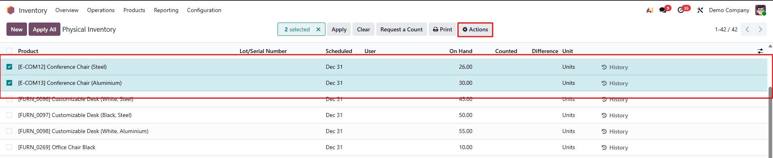Click the Apply button
773x158 pixels.
point(339,29)
